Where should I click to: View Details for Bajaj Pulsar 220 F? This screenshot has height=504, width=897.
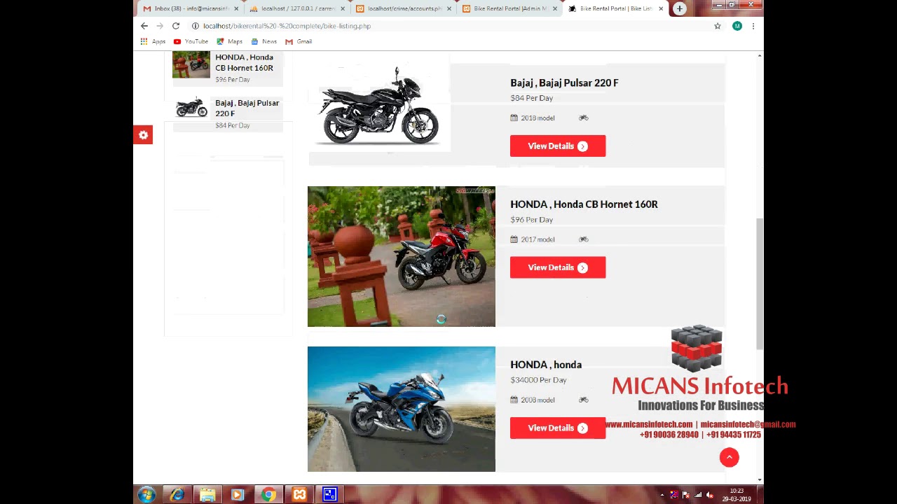pos(558,146)
